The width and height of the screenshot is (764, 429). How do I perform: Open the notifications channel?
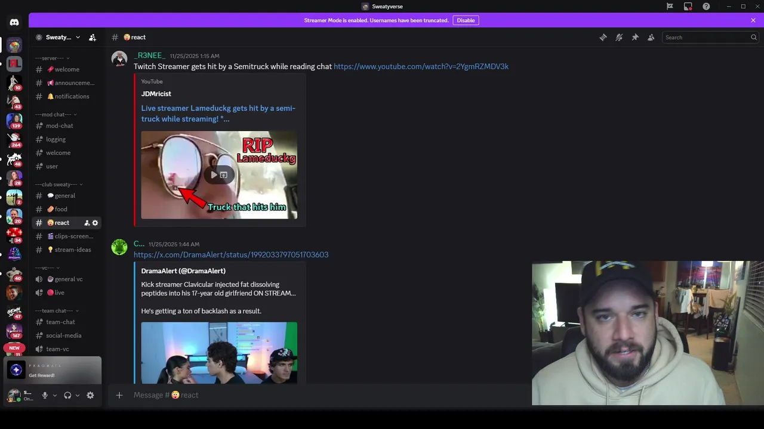(66, 97)
